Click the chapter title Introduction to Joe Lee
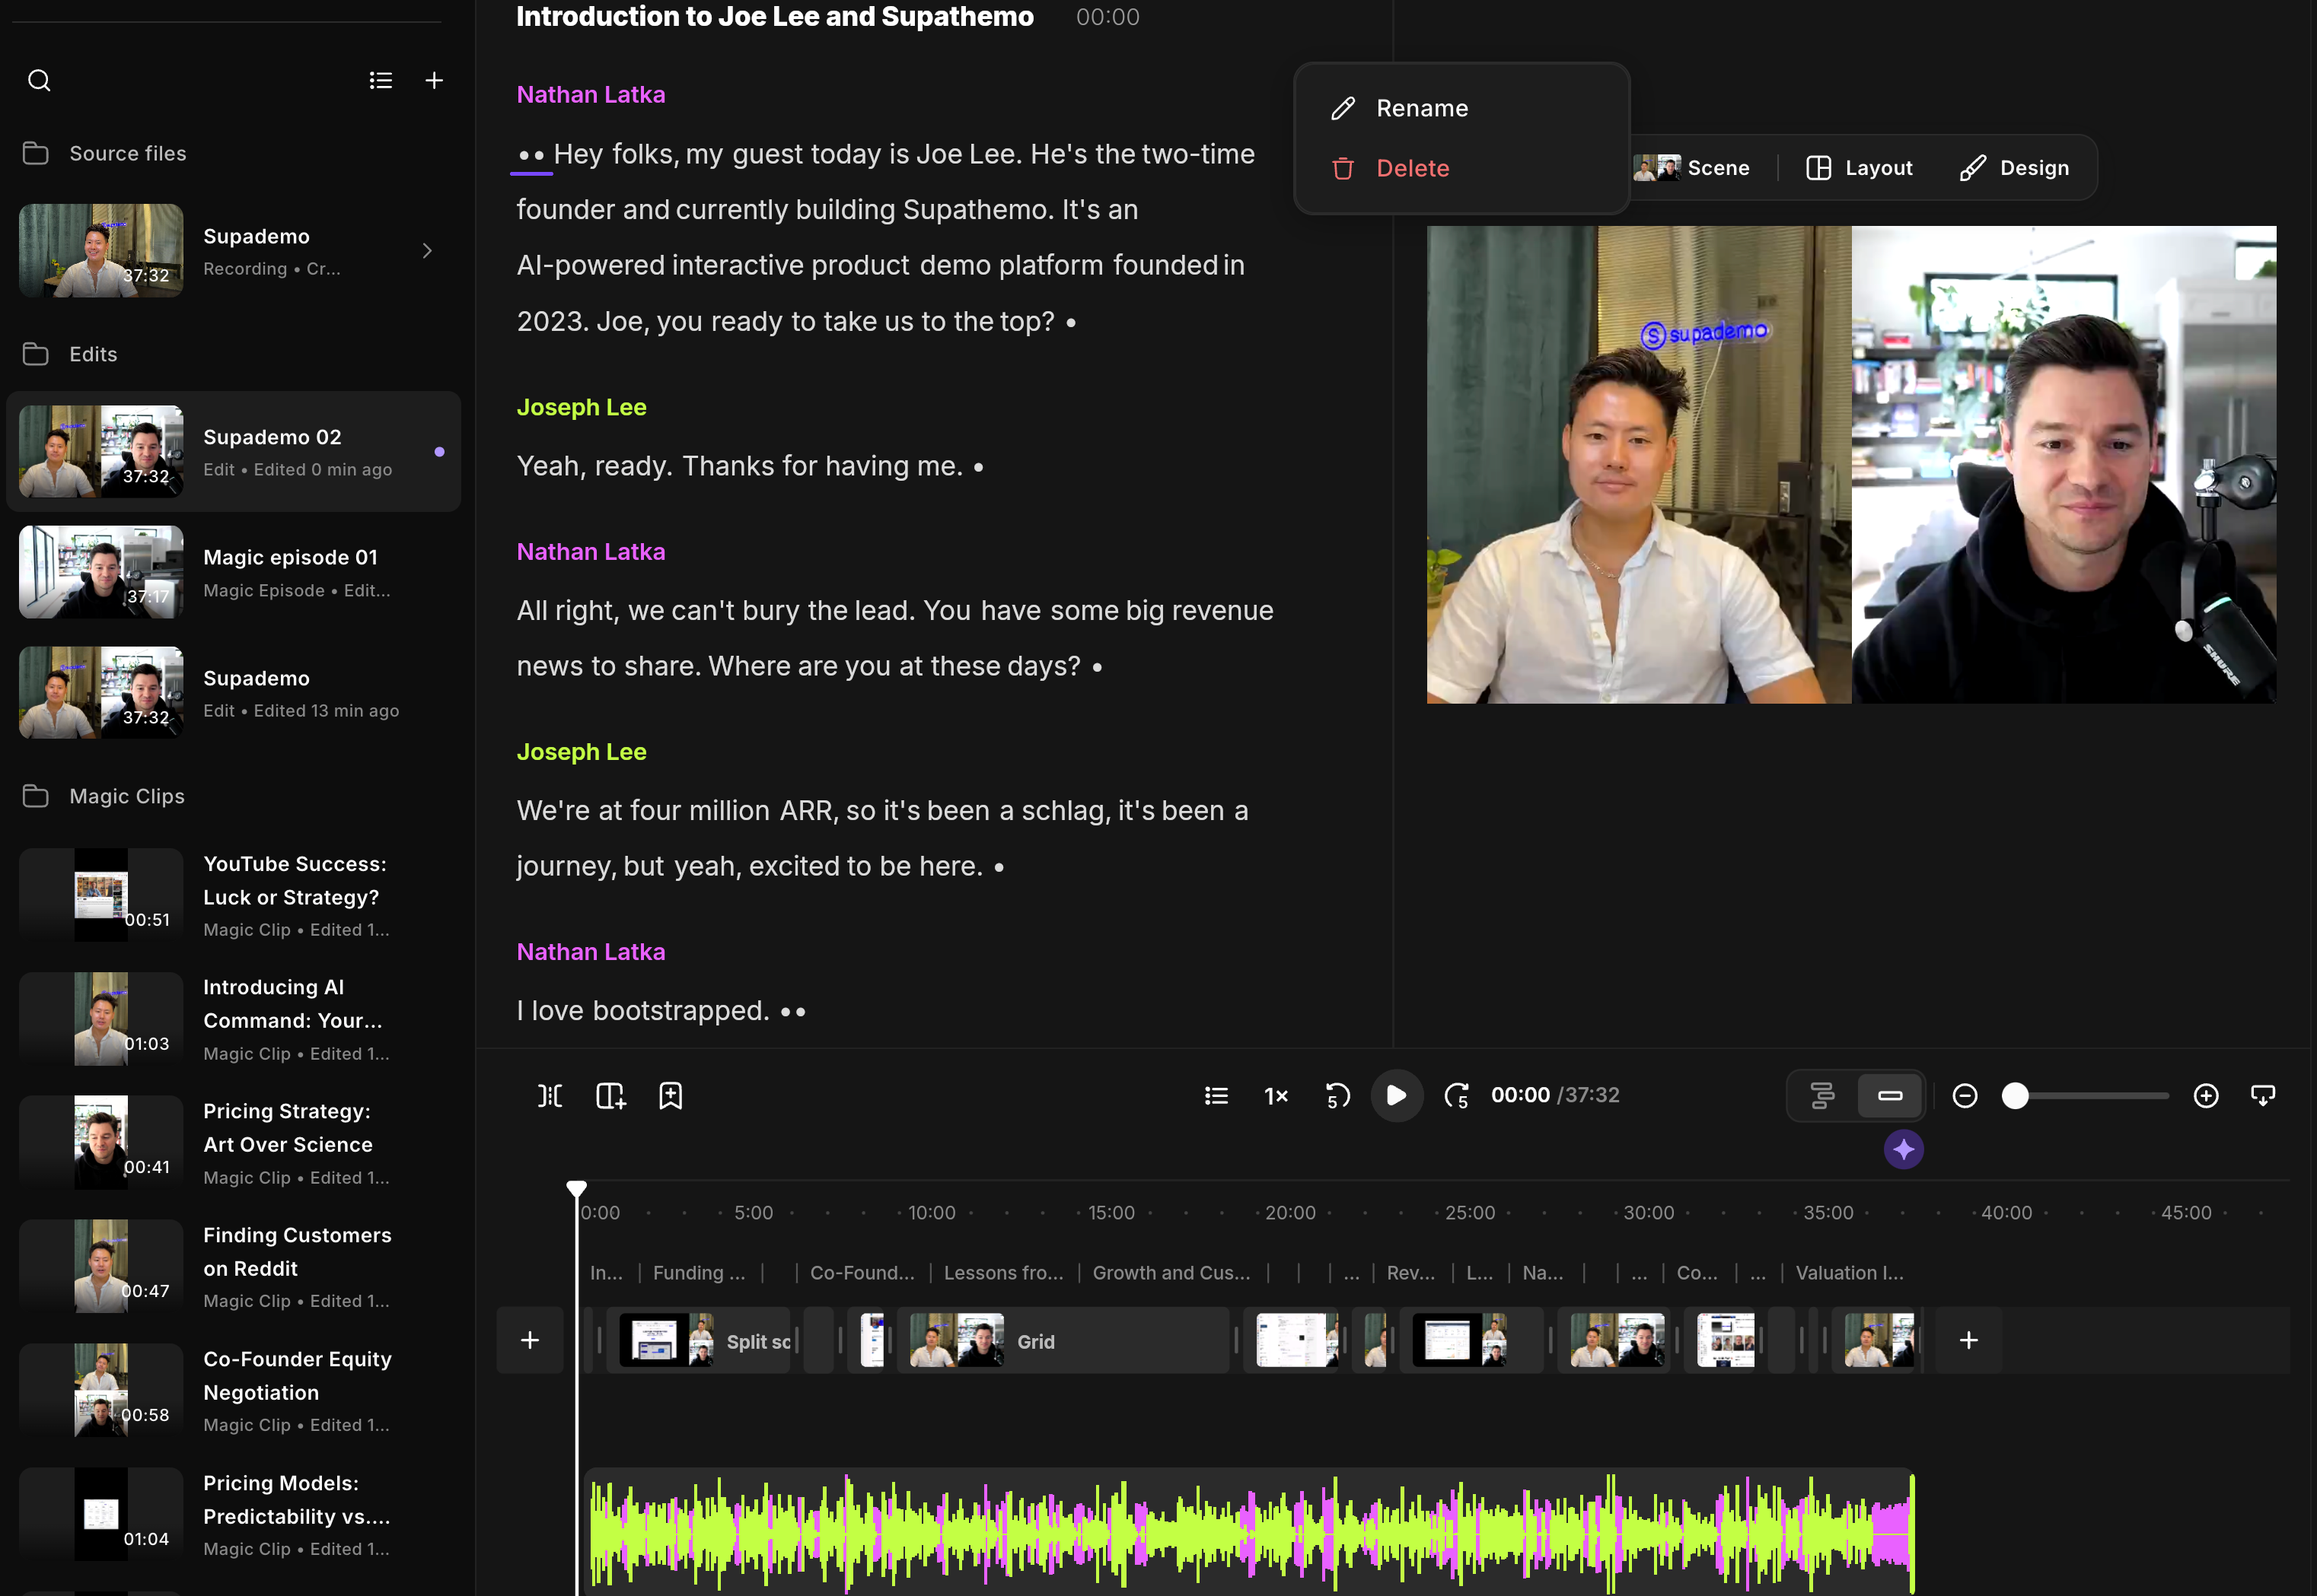The image size is (2317, 1596). click(774, 17)
